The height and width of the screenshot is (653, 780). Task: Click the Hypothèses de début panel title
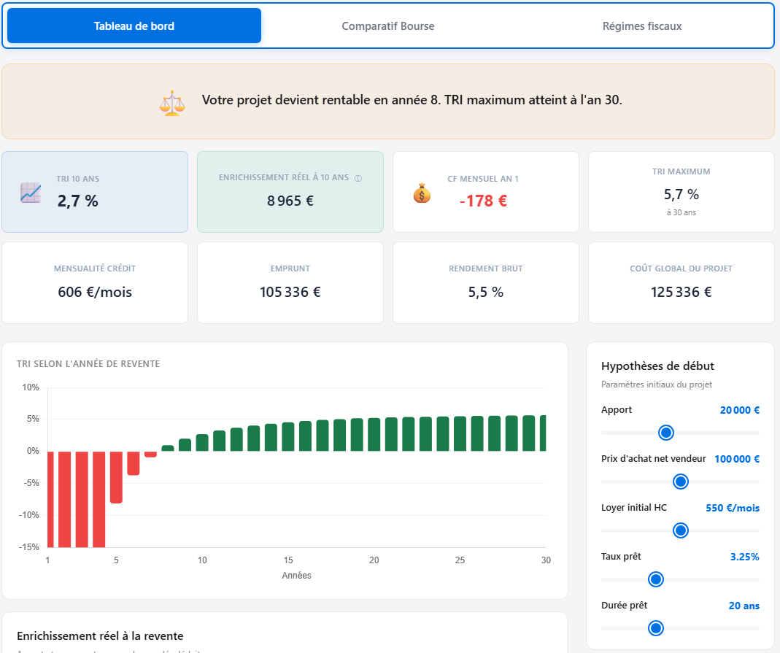pyautogui.click(x=657, y=366)
